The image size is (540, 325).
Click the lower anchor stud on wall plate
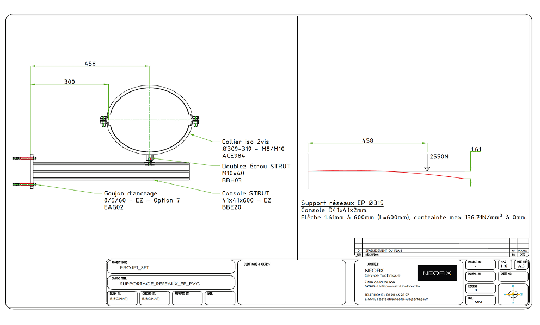(24, 185)
